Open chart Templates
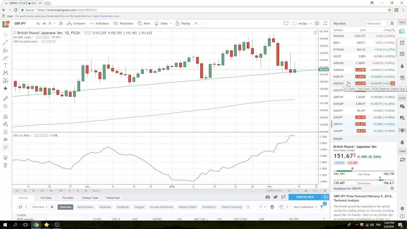Viewport: 407px width, 229px height. pyautogui.click(x=123, y=23)
